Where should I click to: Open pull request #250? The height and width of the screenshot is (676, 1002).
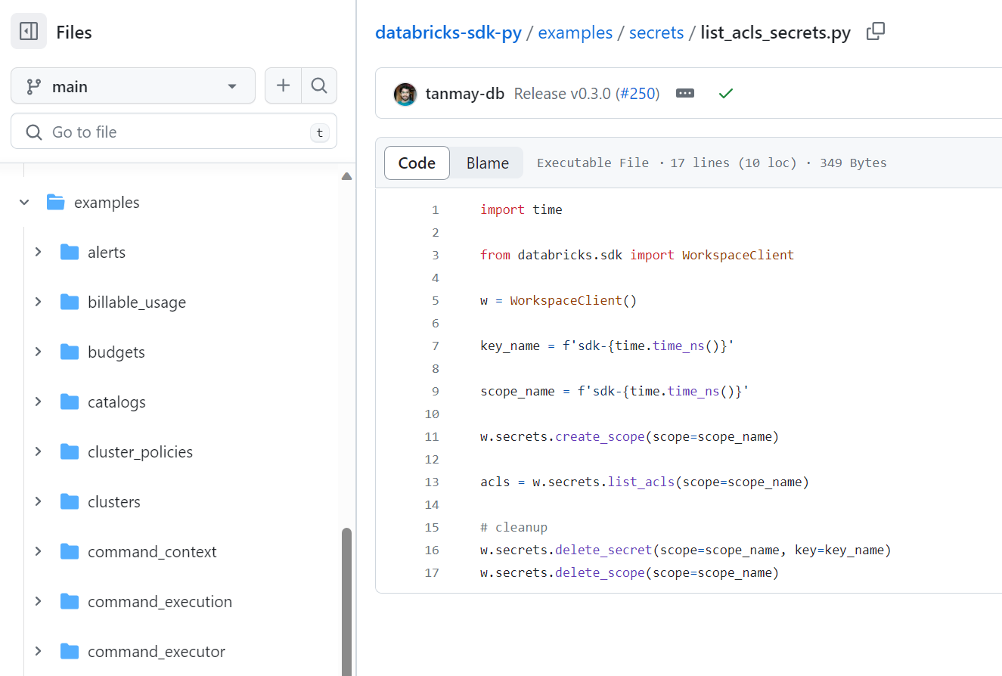pos(637,92)
